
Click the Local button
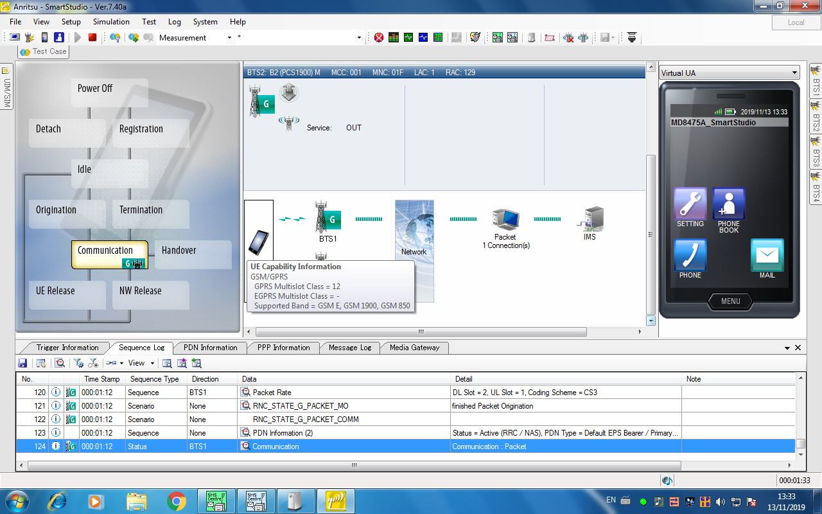796,22
